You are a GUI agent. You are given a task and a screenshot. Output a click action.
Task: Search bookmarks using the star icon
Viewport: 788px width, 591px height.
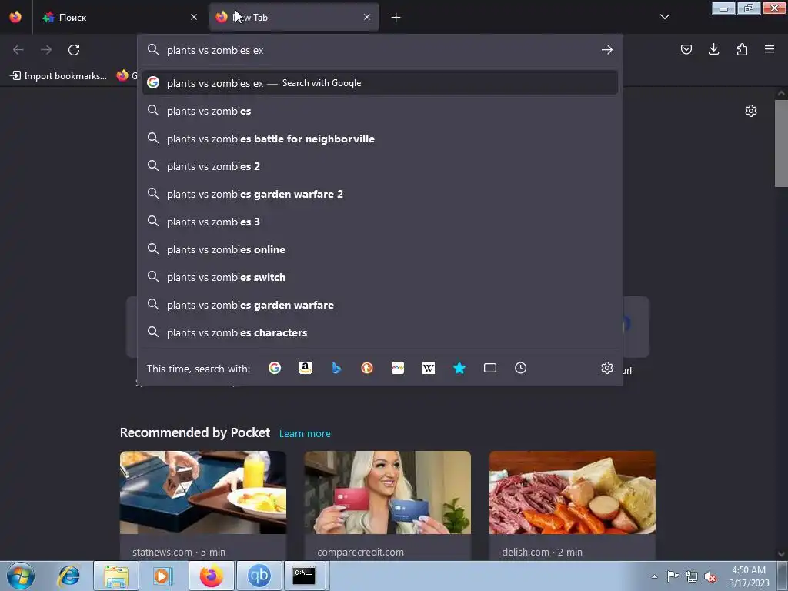click(459, 369)
